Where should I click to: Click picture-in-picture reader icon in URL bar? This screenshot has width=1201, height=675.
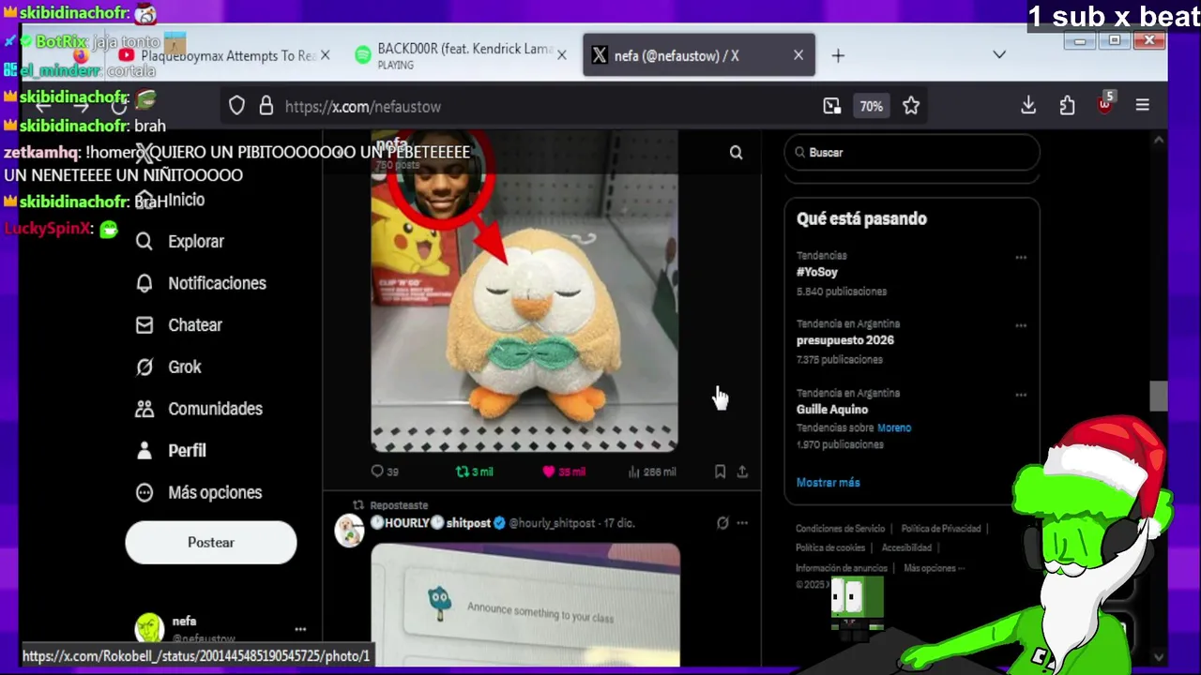832,106
